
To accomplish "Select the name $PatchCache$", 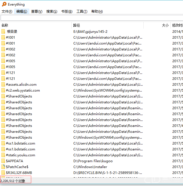I will coord(17,167).
